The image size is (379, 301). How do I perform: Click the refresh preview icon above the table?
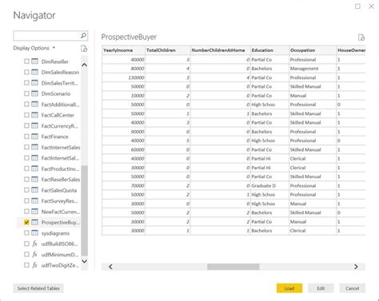[361, 38]
